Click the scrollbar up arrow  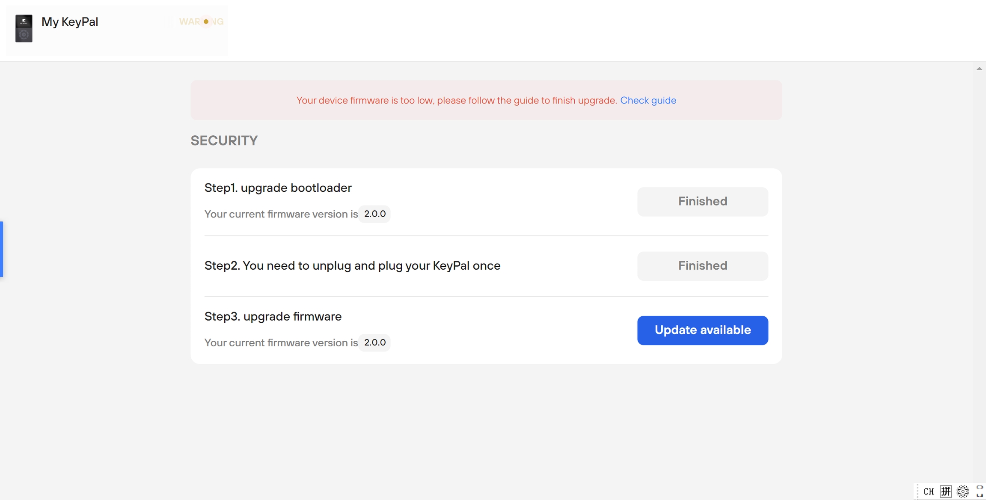(x=979, y=68)
